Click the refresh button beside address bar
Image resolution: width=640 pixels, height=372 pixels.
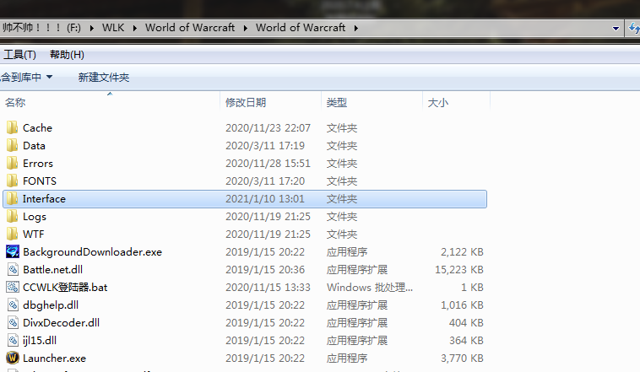633,28
